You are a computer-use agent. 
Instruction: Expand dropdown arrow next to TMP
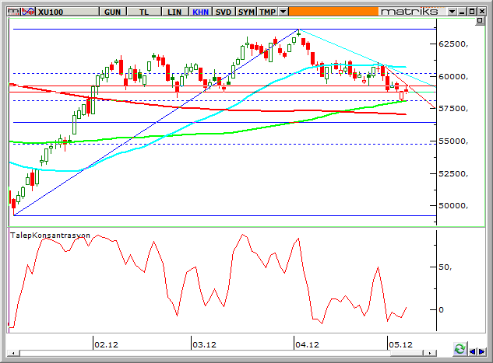point(283,12)
